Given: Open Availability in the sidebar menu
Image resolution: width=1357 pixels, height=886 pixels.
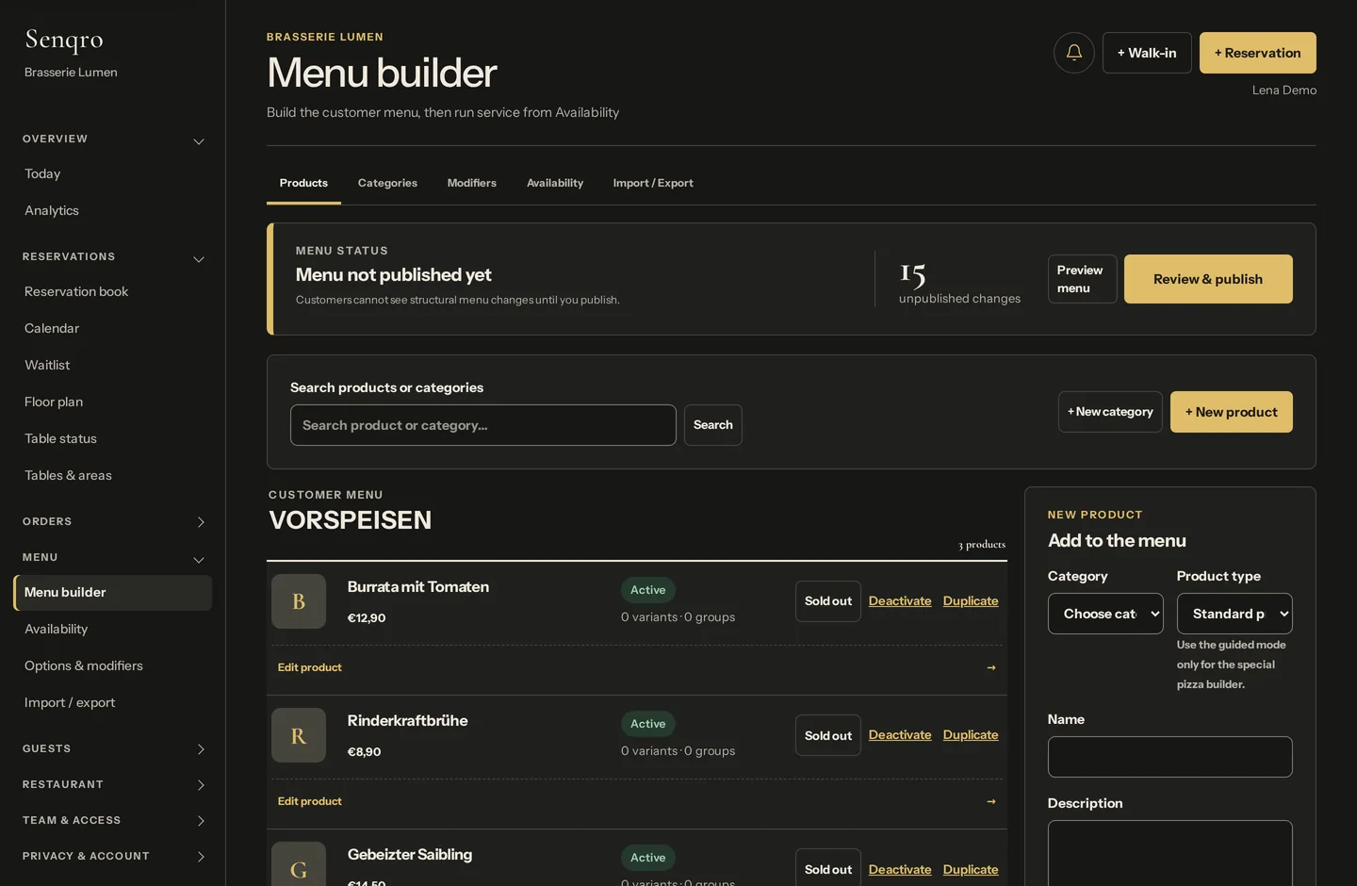Looking at the screenshot, I should tap(113, 630).
